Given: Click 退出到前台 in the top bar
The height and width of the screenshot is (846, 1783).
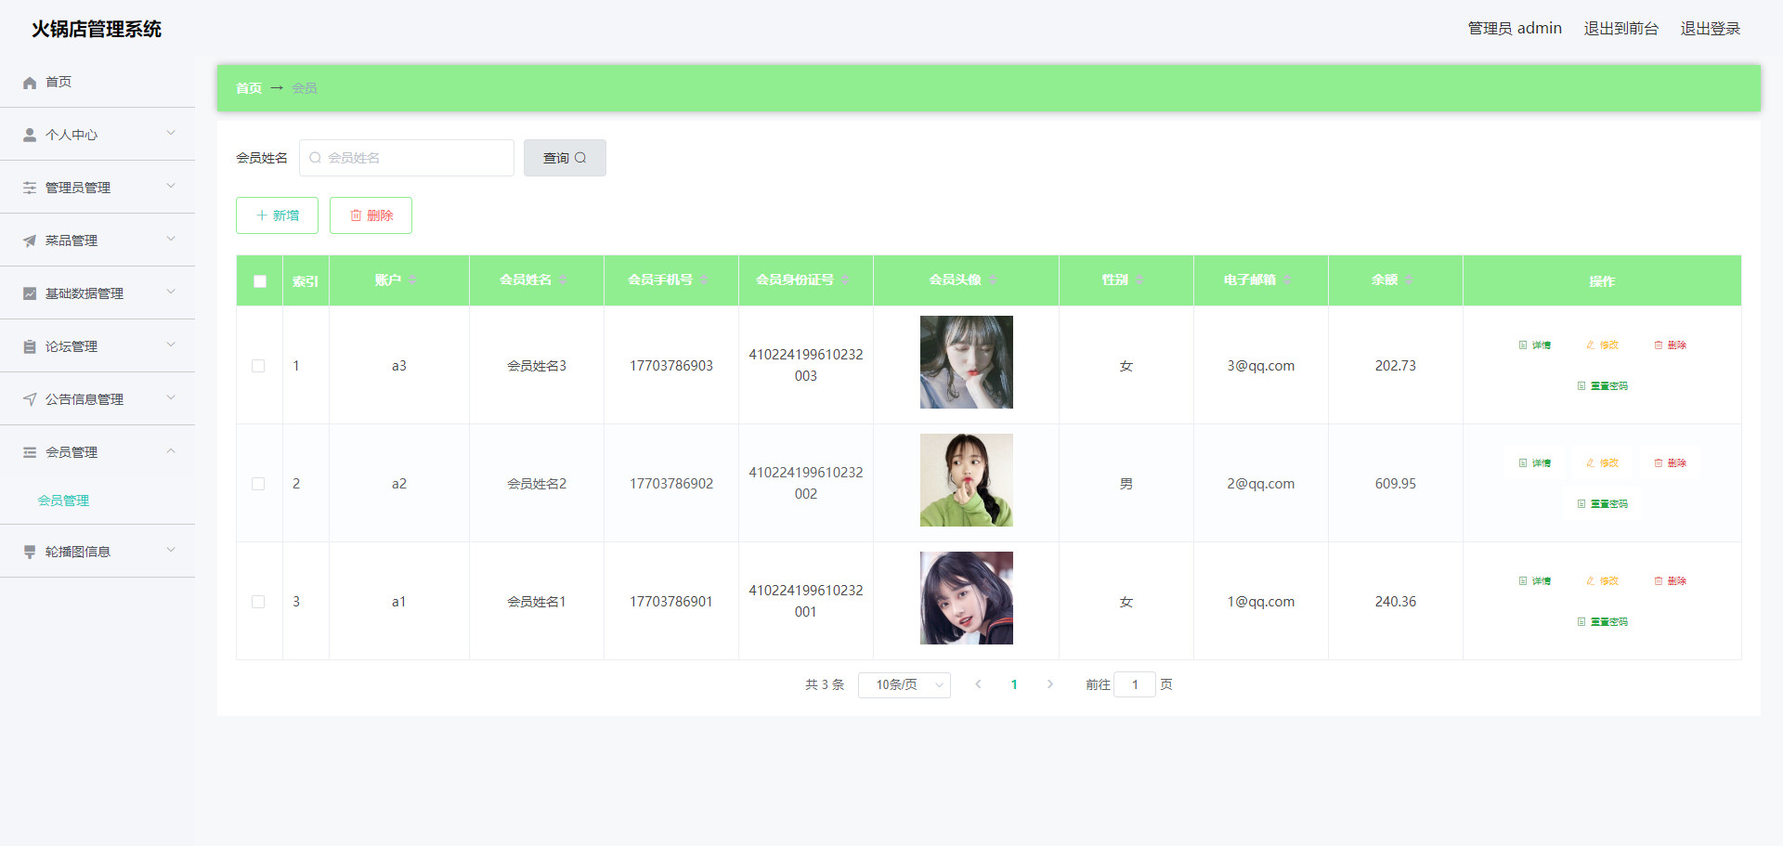Looking at the screenshot, I should click(1620, 29).
